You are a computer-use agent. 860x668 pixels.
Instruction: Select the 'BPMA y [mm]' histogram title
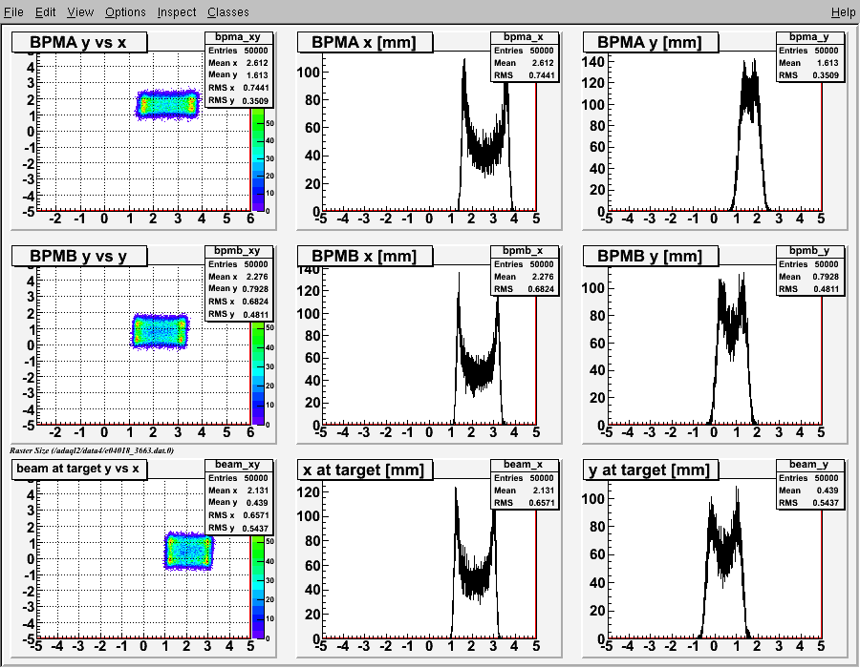(651, 42)
